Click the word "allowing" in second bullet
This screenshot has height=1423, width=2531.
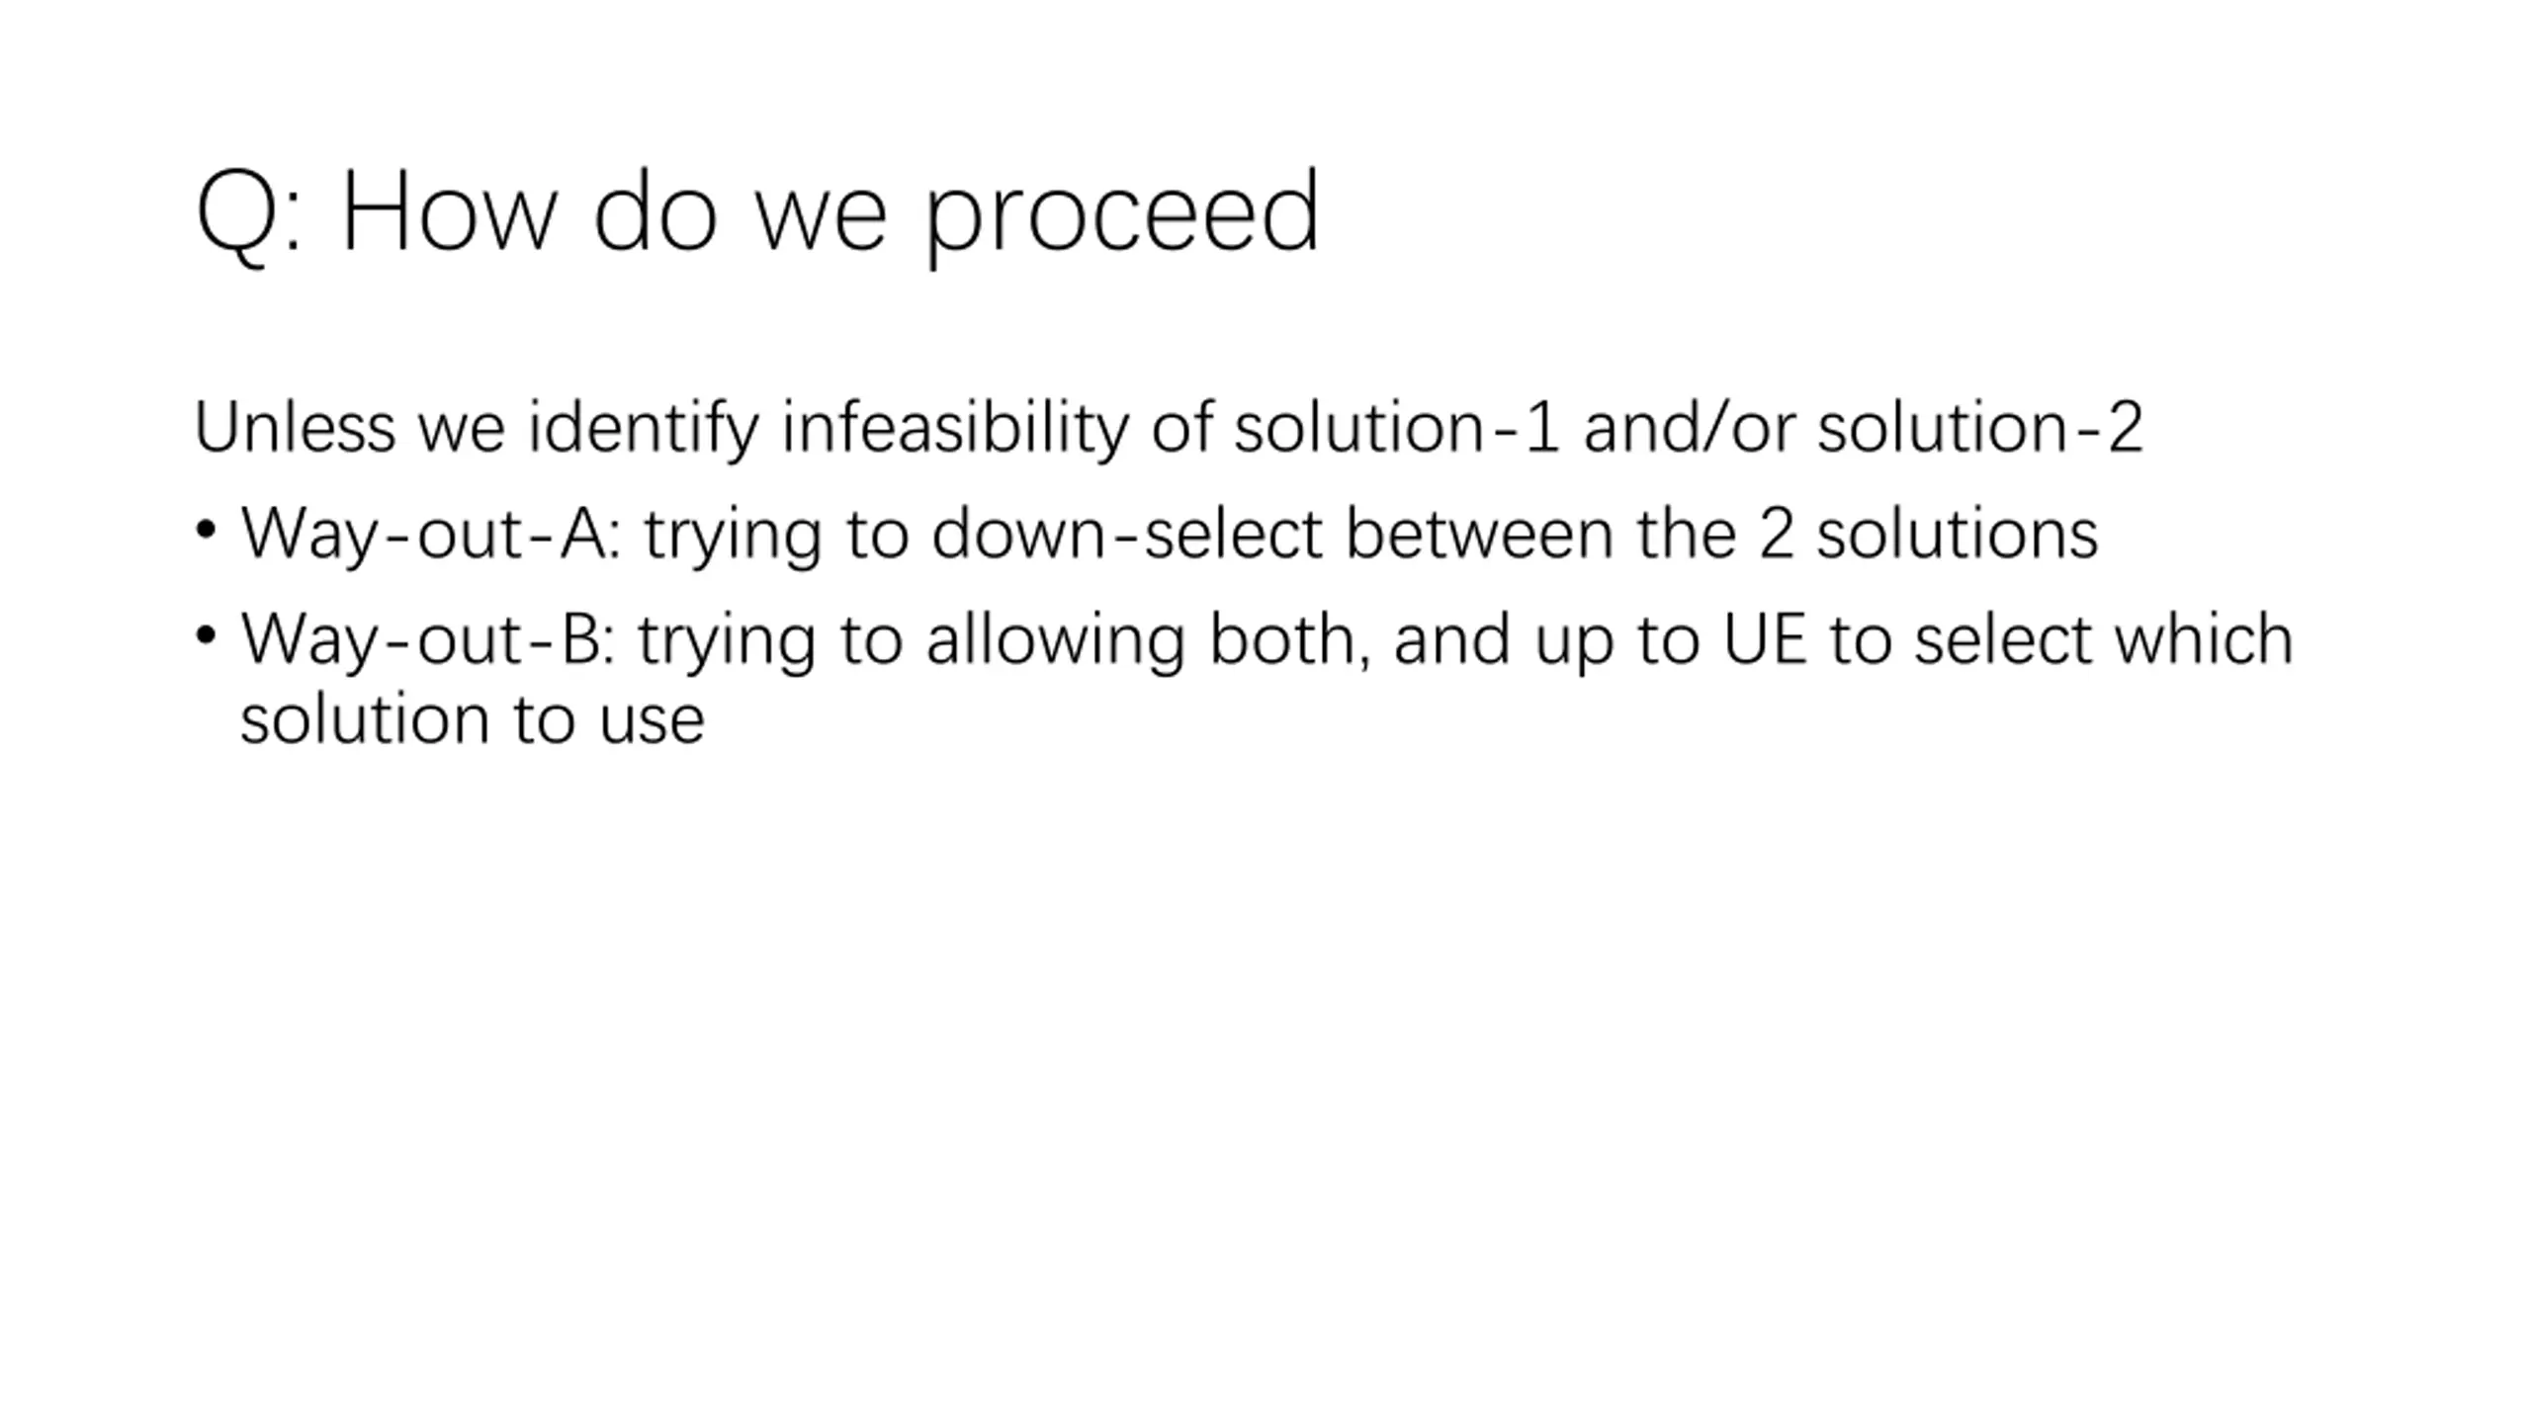tap(1055, 640)
